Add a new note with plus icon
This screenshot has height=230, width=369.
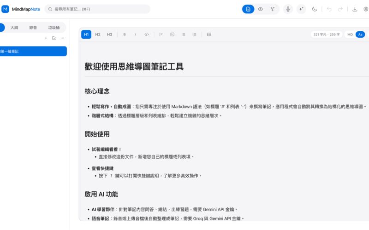pos(46,38)
